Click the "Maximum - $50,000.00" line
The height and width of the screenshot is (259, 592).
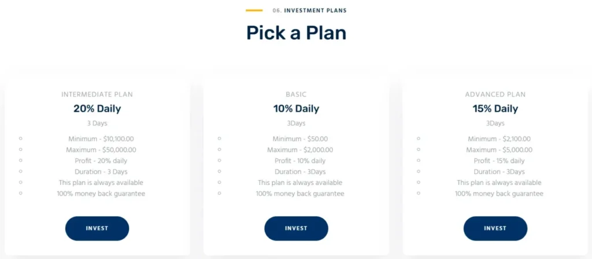click(101, 150)
